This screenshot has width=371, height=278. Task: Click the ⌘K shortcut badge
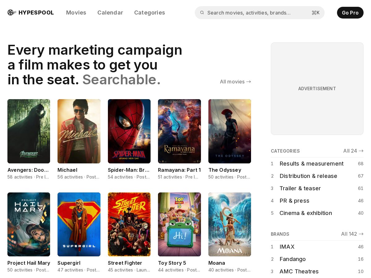(x=316, y=13)
